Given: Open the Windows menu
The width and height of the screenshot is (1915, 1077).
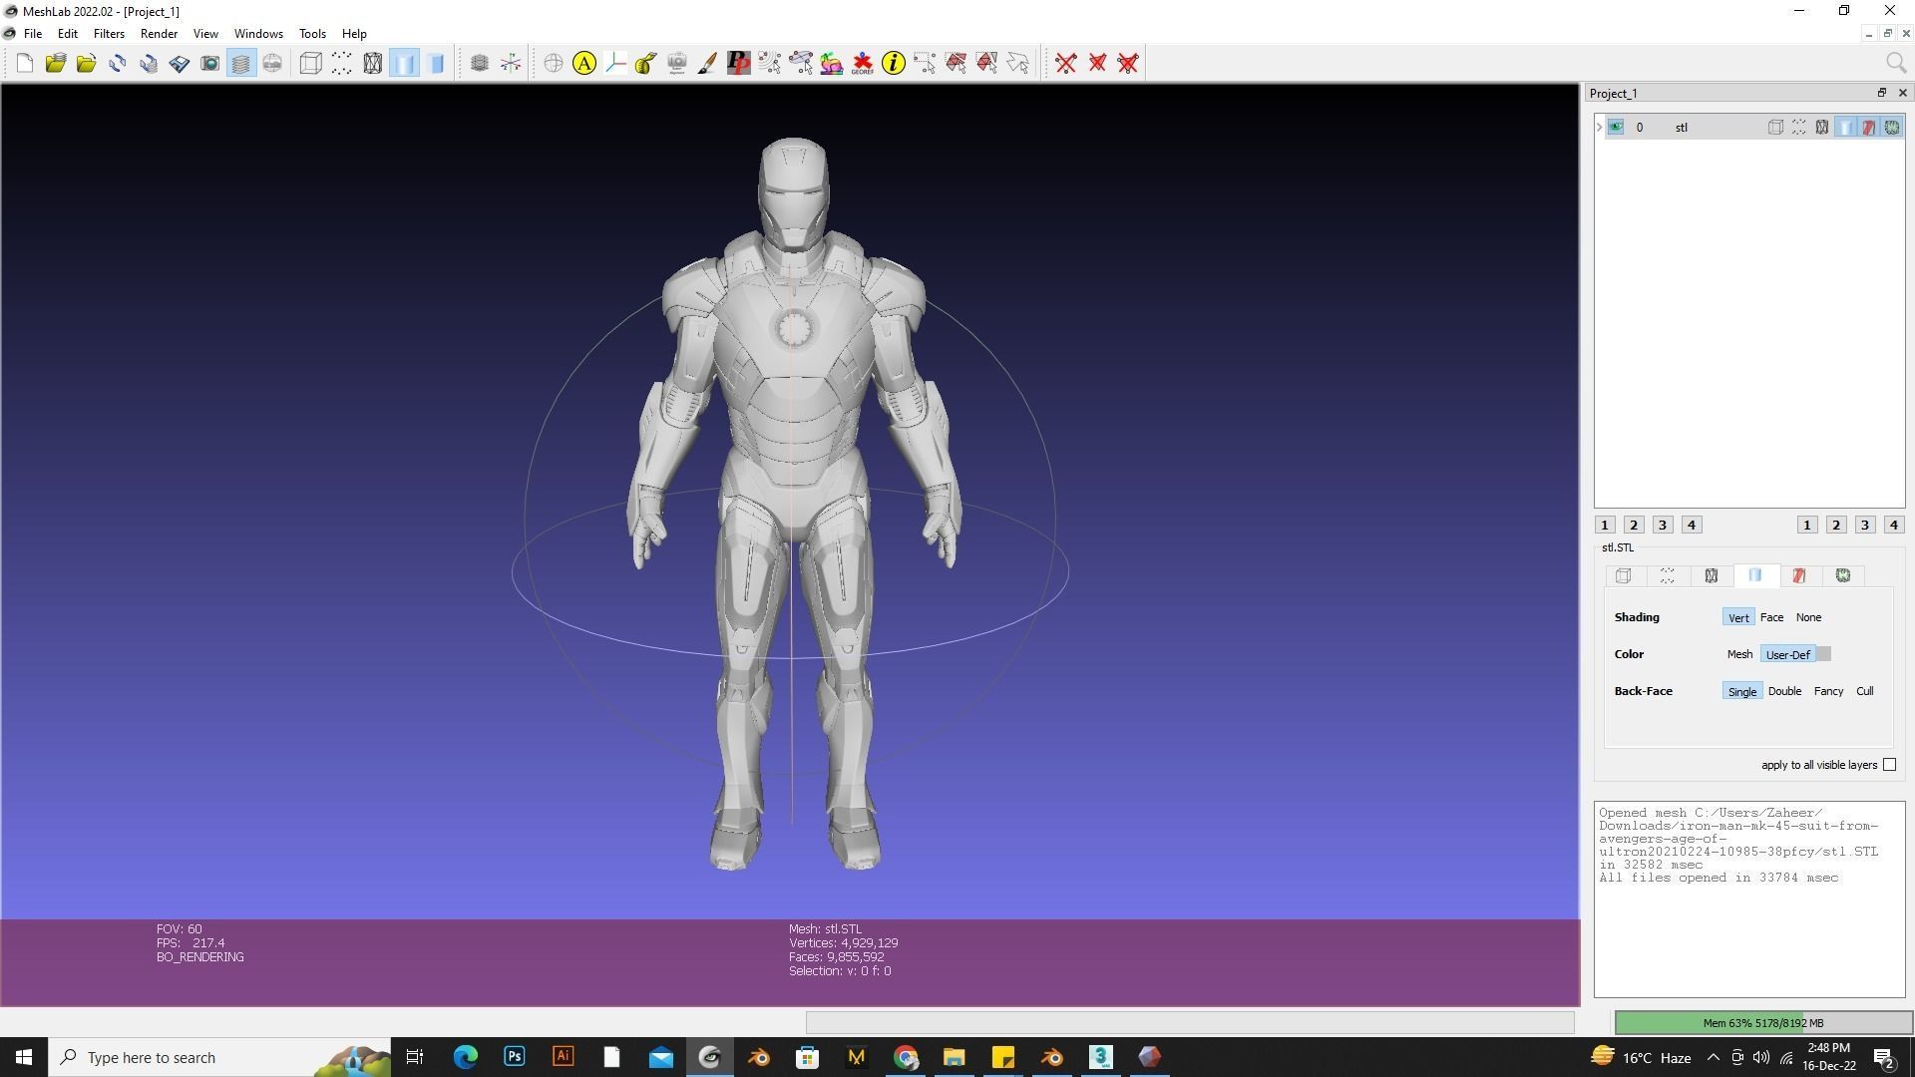Looking at the screenshot, I should pos(258,34).
